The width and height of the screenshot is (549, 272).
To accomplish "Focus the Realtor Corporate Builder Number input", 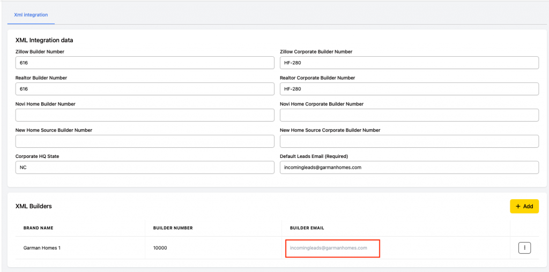I will click(409, 89).
